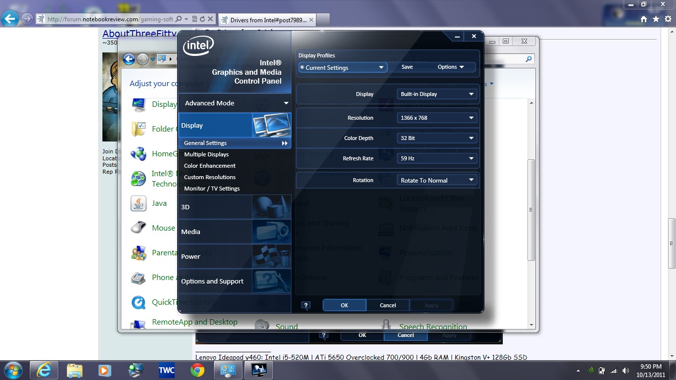
Task: Click the dual-monitor icon of the Display category
Action: pyautogui.click(x=271, y=125)
